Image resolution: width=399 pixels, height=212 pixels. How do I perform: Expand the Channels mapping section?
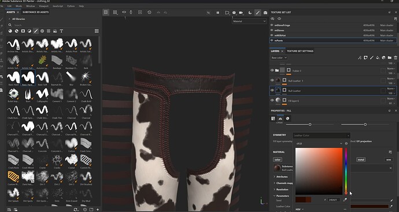274,183
